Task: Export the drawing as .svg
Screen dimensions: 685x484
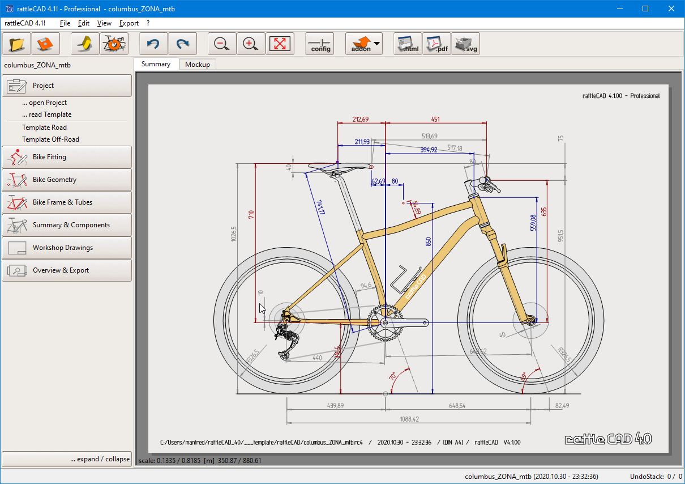Action: tap(465, 44)
